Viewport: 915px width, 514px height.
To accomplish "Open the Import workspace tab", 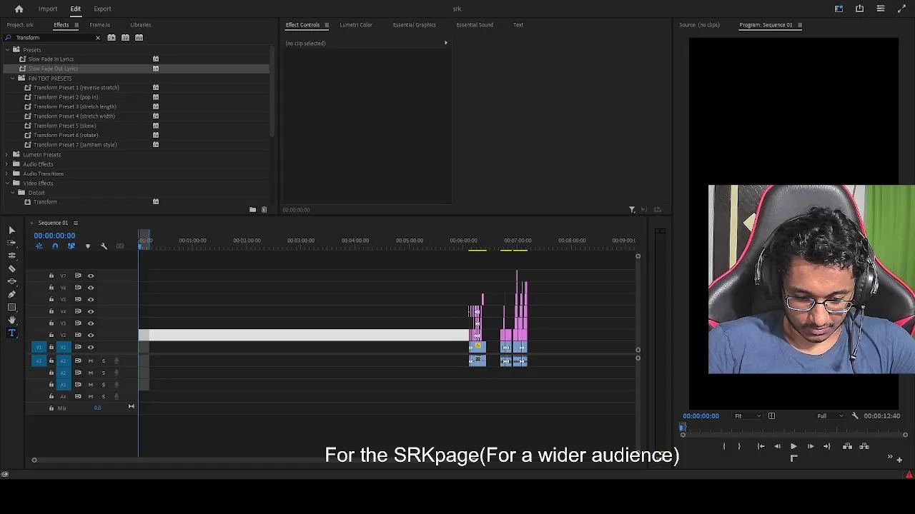I will pyautogui.click(x=48, y=9).
